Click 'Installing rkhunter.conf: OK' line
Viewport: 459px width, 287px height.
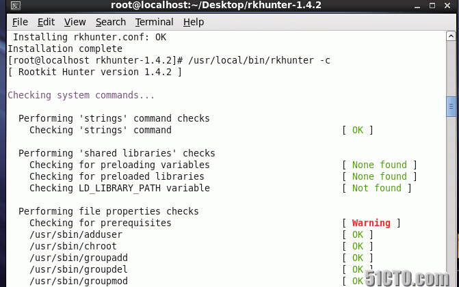pos(90,37)
